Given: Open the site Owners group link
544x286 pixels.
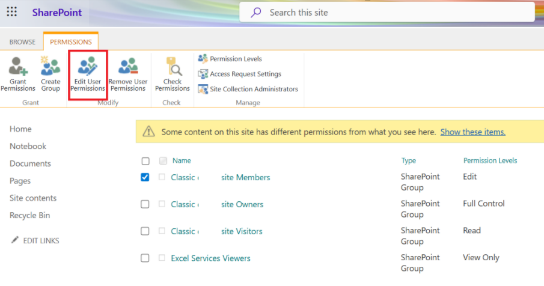Looking at the screenshot, I should pos(217,204).
